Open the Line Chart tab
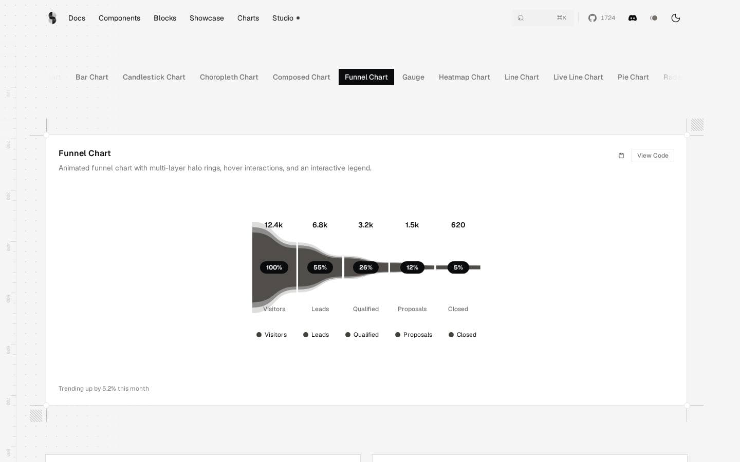 click(x=522, y=77)
